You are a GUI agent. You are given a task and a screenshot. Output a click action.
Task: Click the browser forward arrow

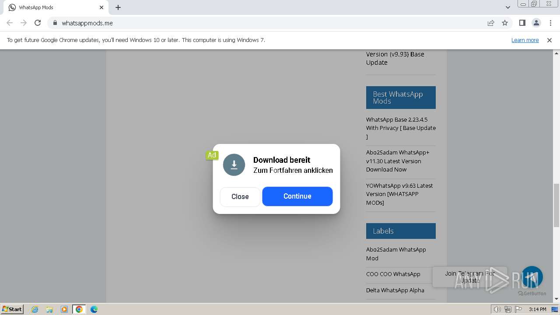pyautogui.click(x=24, y=23)
